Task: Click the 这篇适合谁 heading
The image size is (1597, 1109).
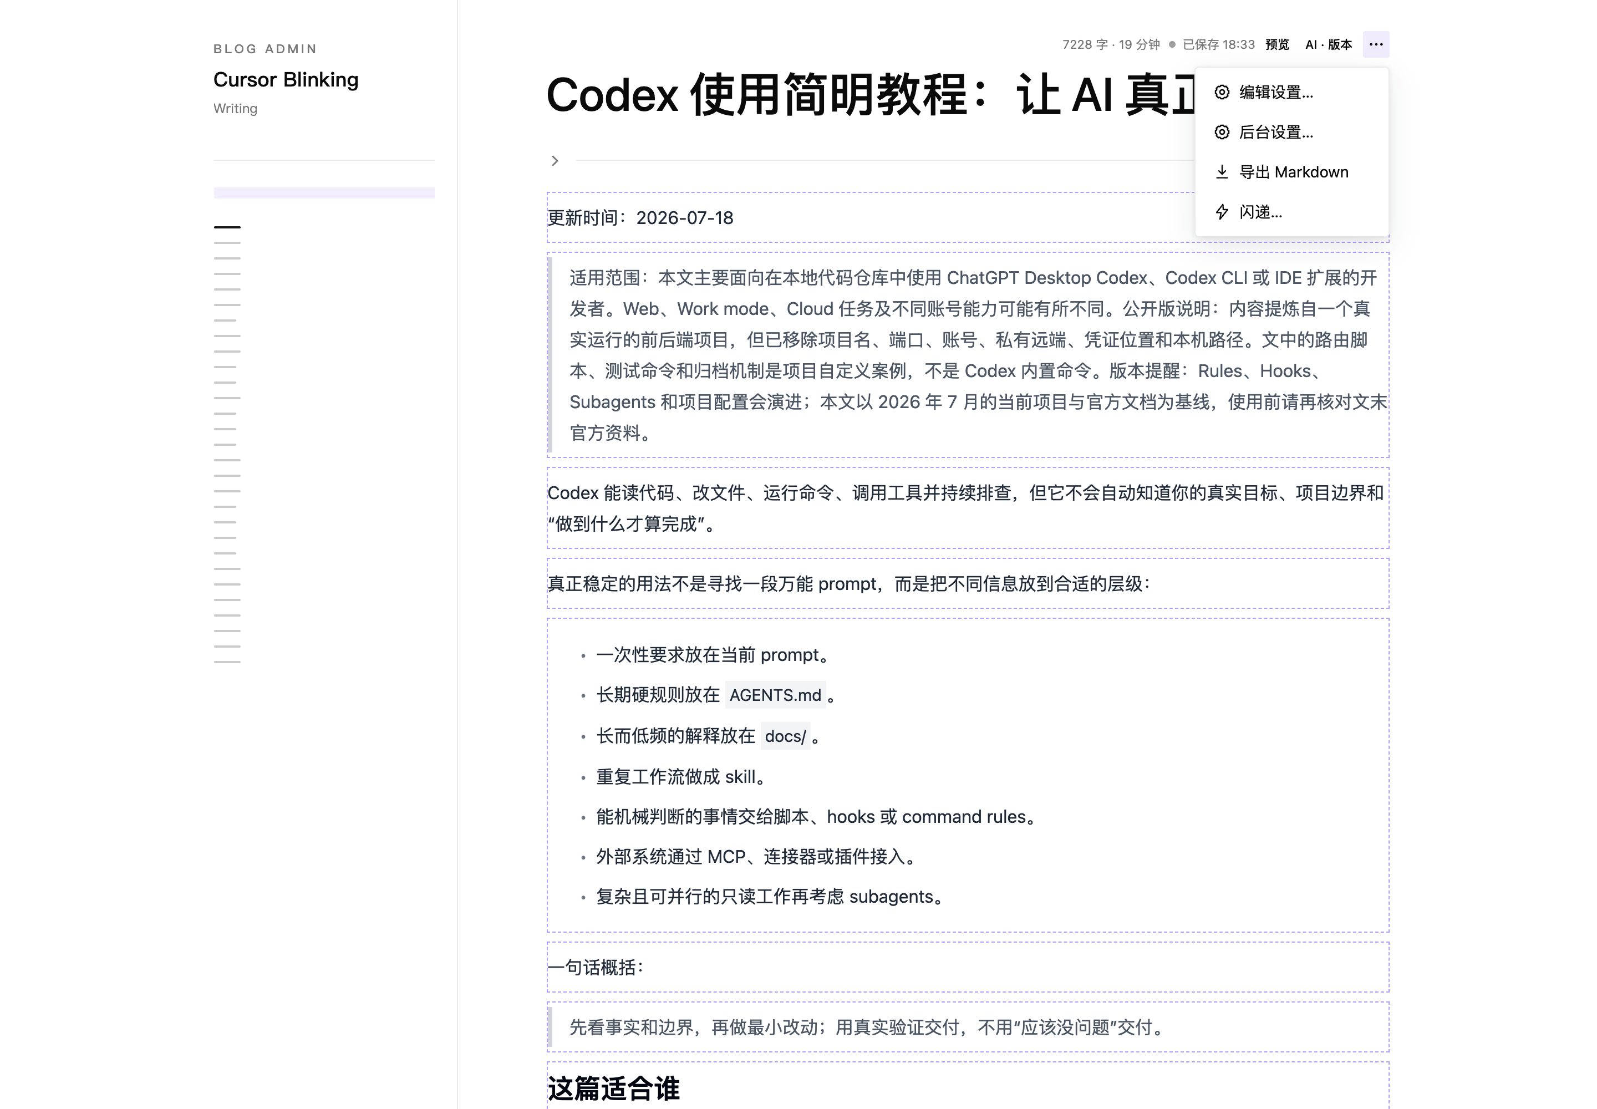Action: coord(614,1088)
